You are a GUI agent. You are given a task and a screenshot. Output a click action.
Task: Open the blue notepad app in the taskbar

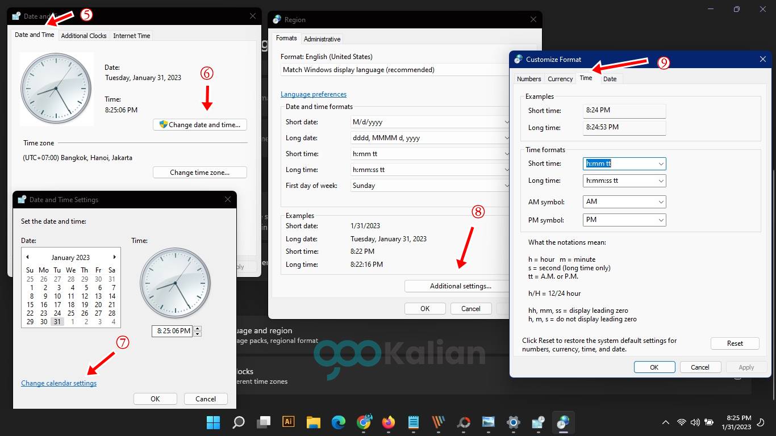click(x=414, y=422)
